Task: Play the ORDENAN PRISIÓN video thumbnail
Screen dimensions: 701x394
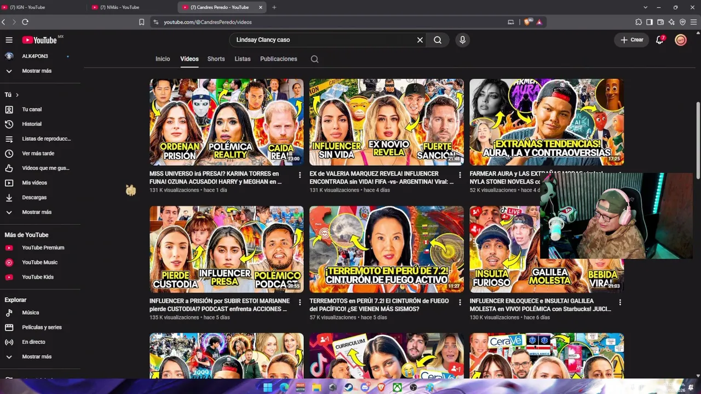Action: [226, 122]
